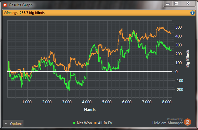Click the 5 000 x-axis label
The width and height of the screenshot is (198, 130).
107,102
